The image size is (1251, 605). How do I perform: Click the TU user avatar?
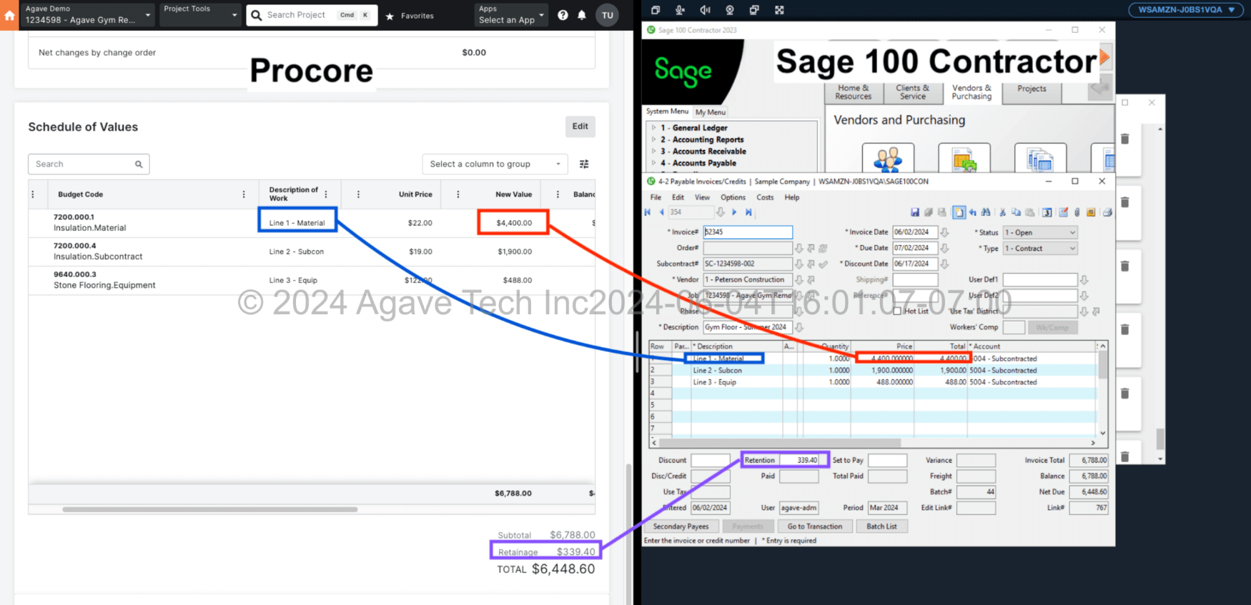pyautogui.click(x=607, y=15)
